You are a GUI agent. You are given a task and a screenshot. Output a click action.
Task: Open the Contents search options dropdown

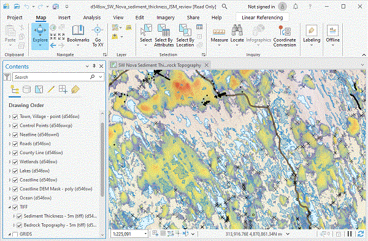coord(101,76)
